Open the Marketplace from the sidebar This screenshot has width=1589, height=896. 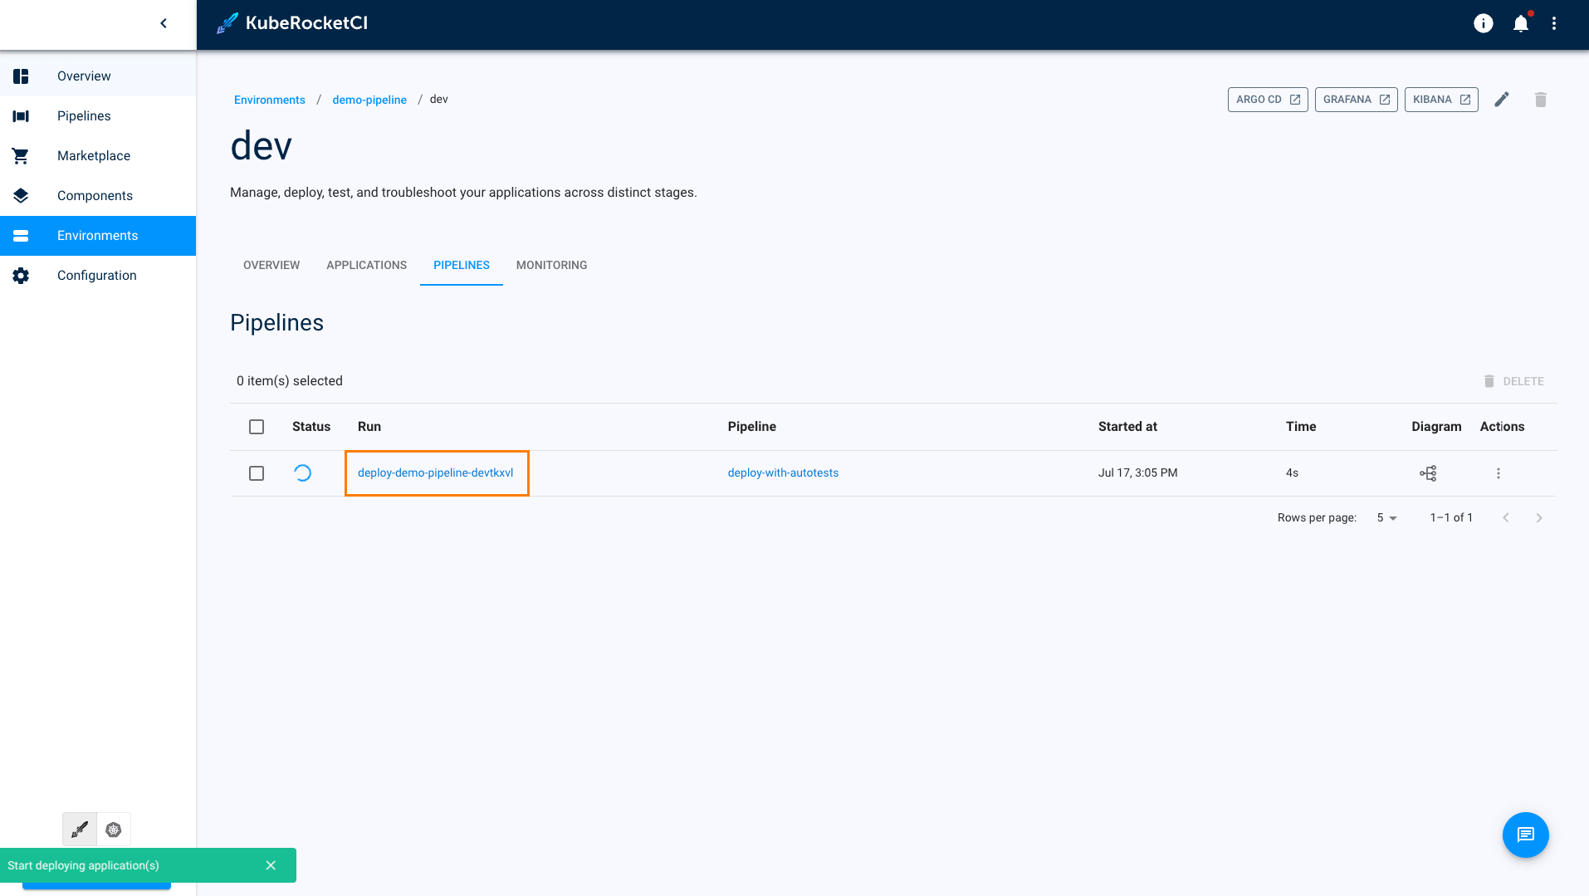coord(93,155)
